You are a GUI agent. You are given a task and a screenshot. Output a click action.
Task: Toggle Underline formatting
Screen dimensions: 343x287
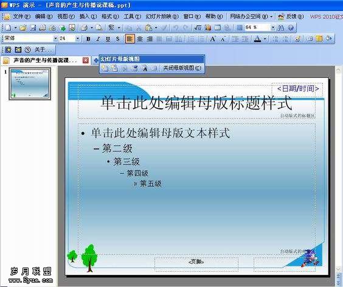[x=108, y=39]
